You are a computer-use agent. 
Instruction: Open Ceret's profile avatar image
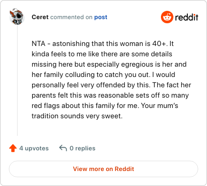click(17, 17)
